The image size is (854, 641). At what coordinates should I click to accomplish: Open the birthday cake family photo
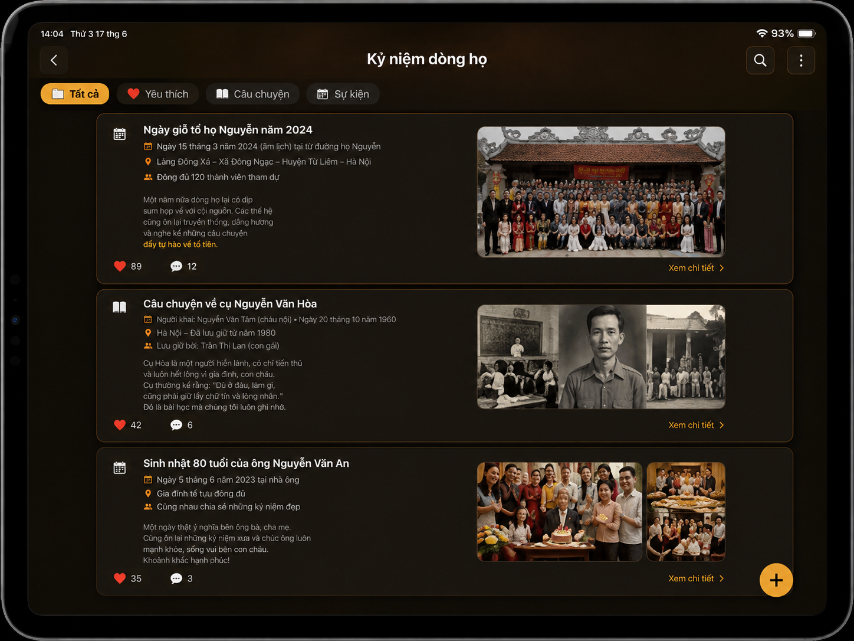click(x=560, y=512)
